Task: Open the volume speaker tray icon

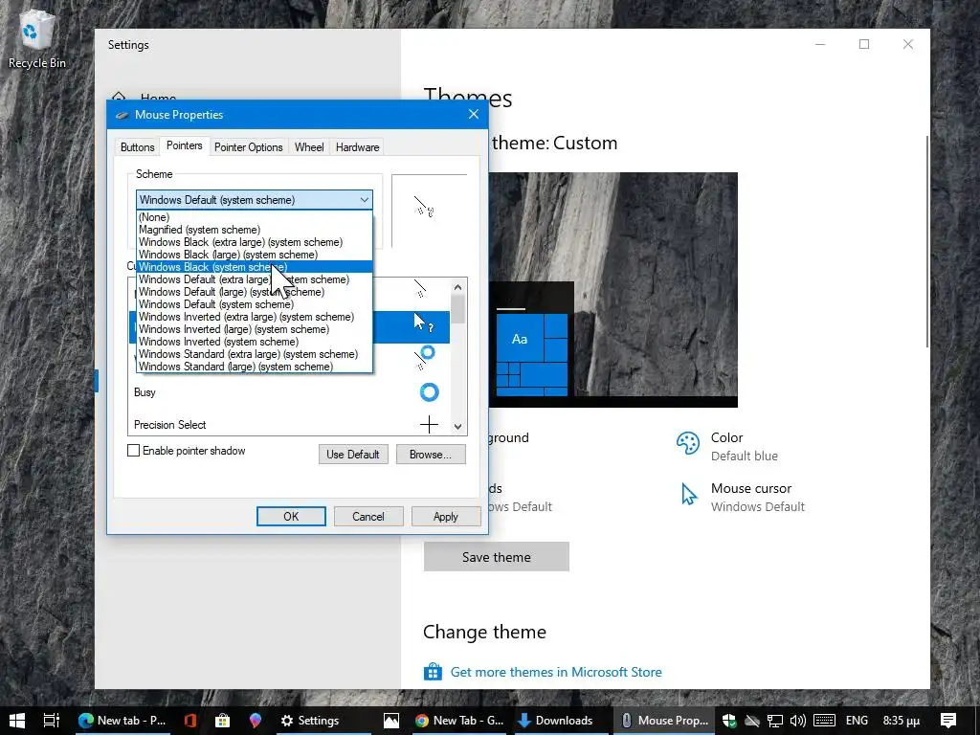Action: click(797, 721)
